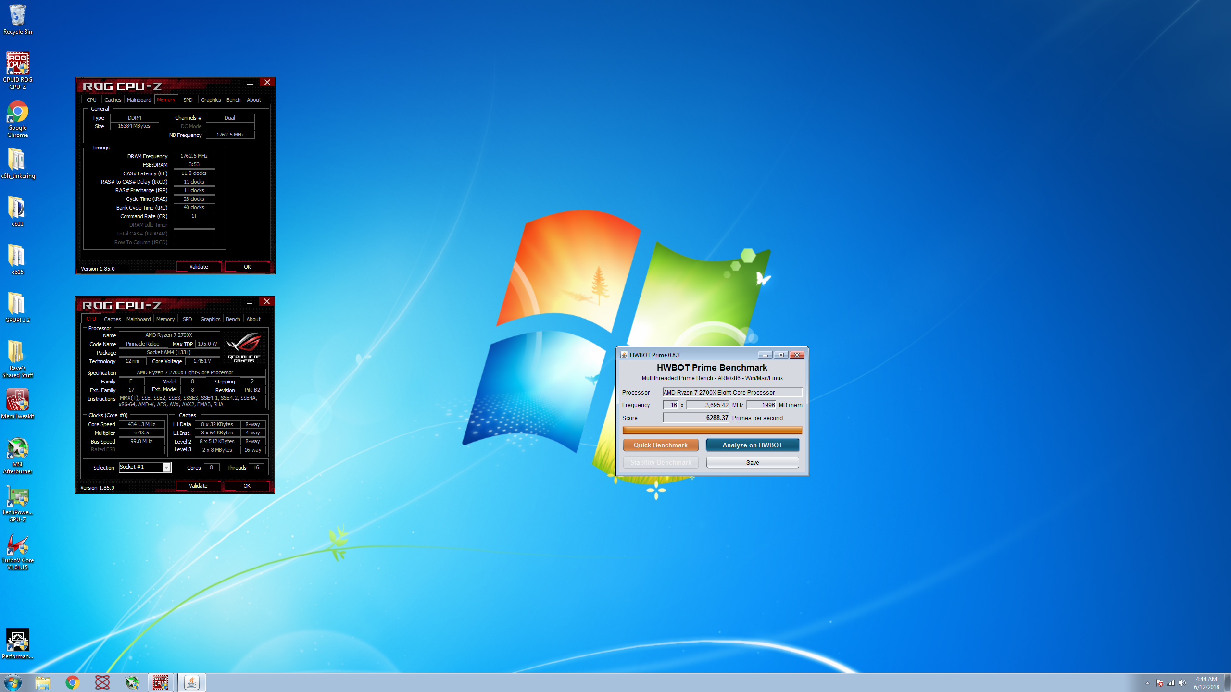Image resolution: width=1231 pixels, height=692 pixels.
Task: Open Windows Explorer from the taskbar
Action: click(x=43, y=682)
